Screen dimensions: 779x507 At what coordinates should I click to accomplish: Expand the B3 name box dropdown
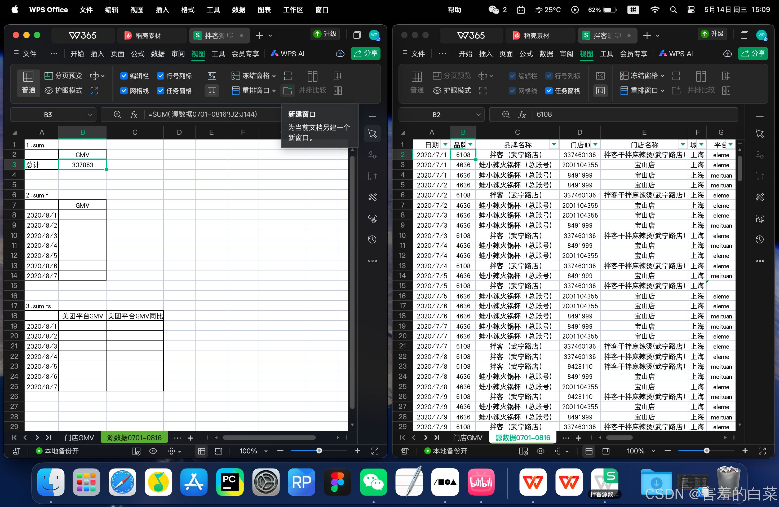click(x=90, y=115)
